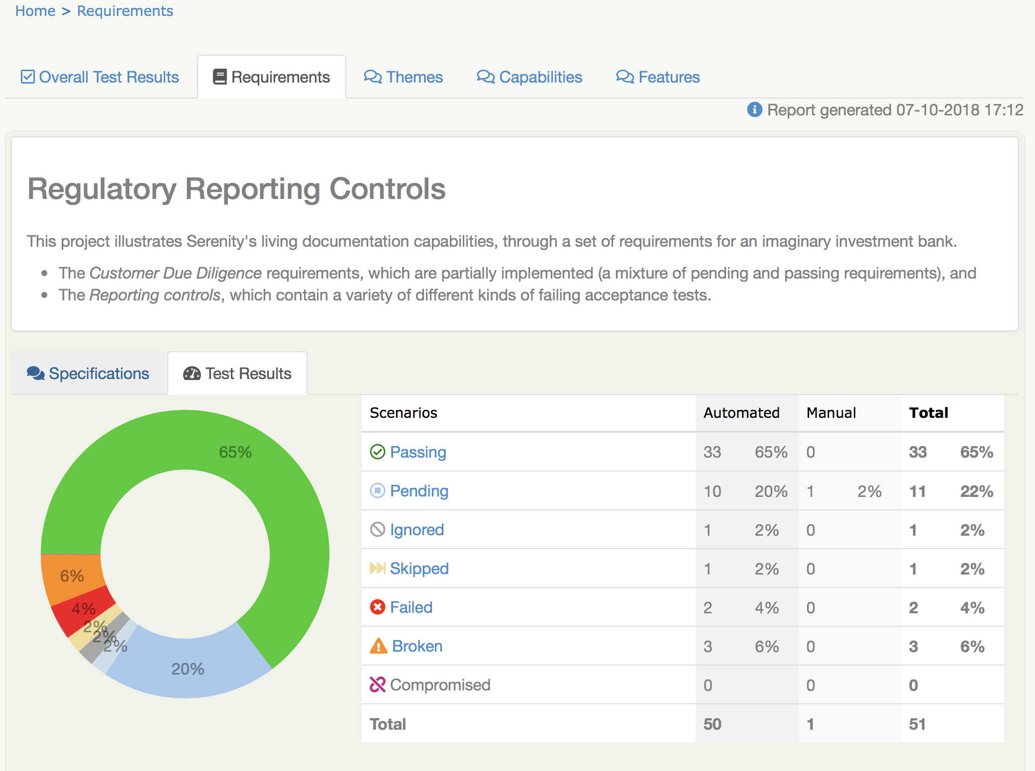
Task: Click the blue 20% donut chart segment
Action: tap(189, 669)
